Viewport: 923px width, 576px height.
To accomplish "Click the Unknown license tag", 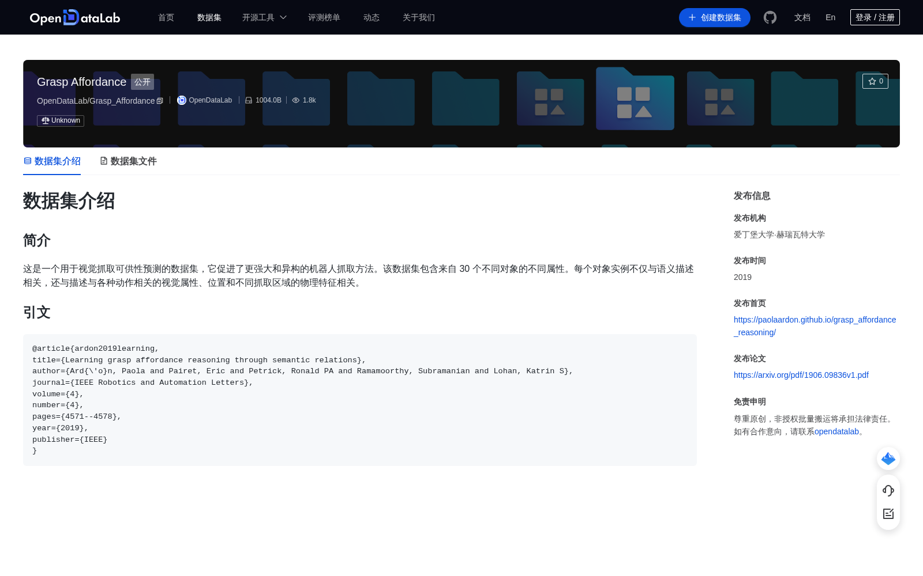I will (x=61, y=120).
